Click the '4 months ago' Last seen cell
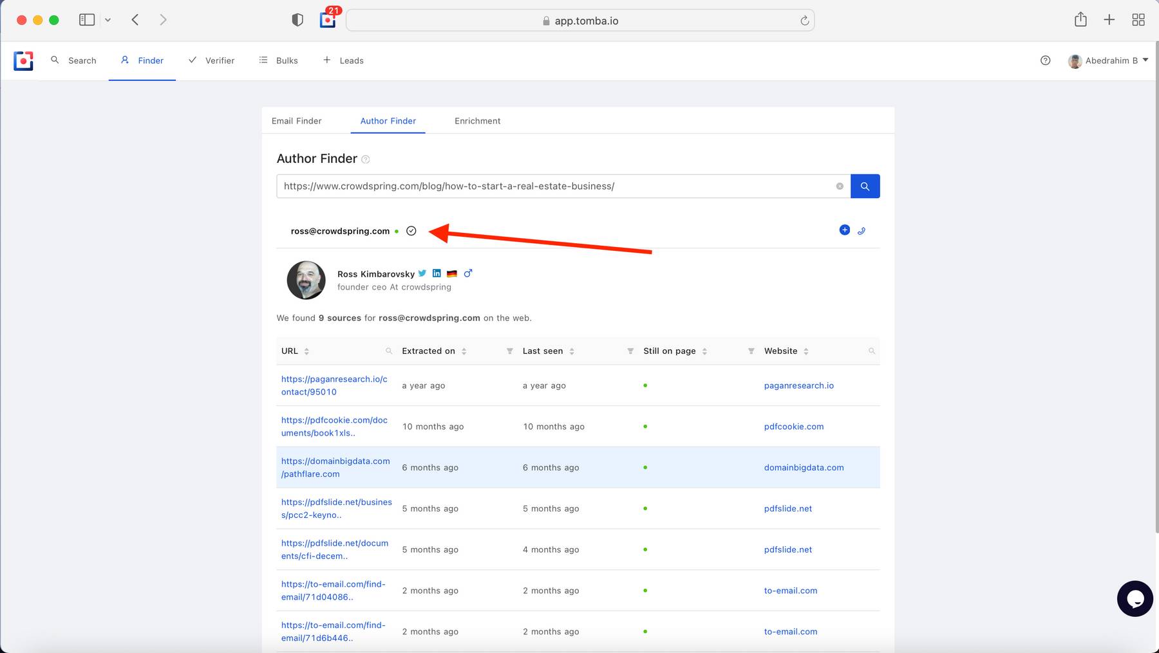Viewport: 1159px width, 653px height. coord(551,549)
